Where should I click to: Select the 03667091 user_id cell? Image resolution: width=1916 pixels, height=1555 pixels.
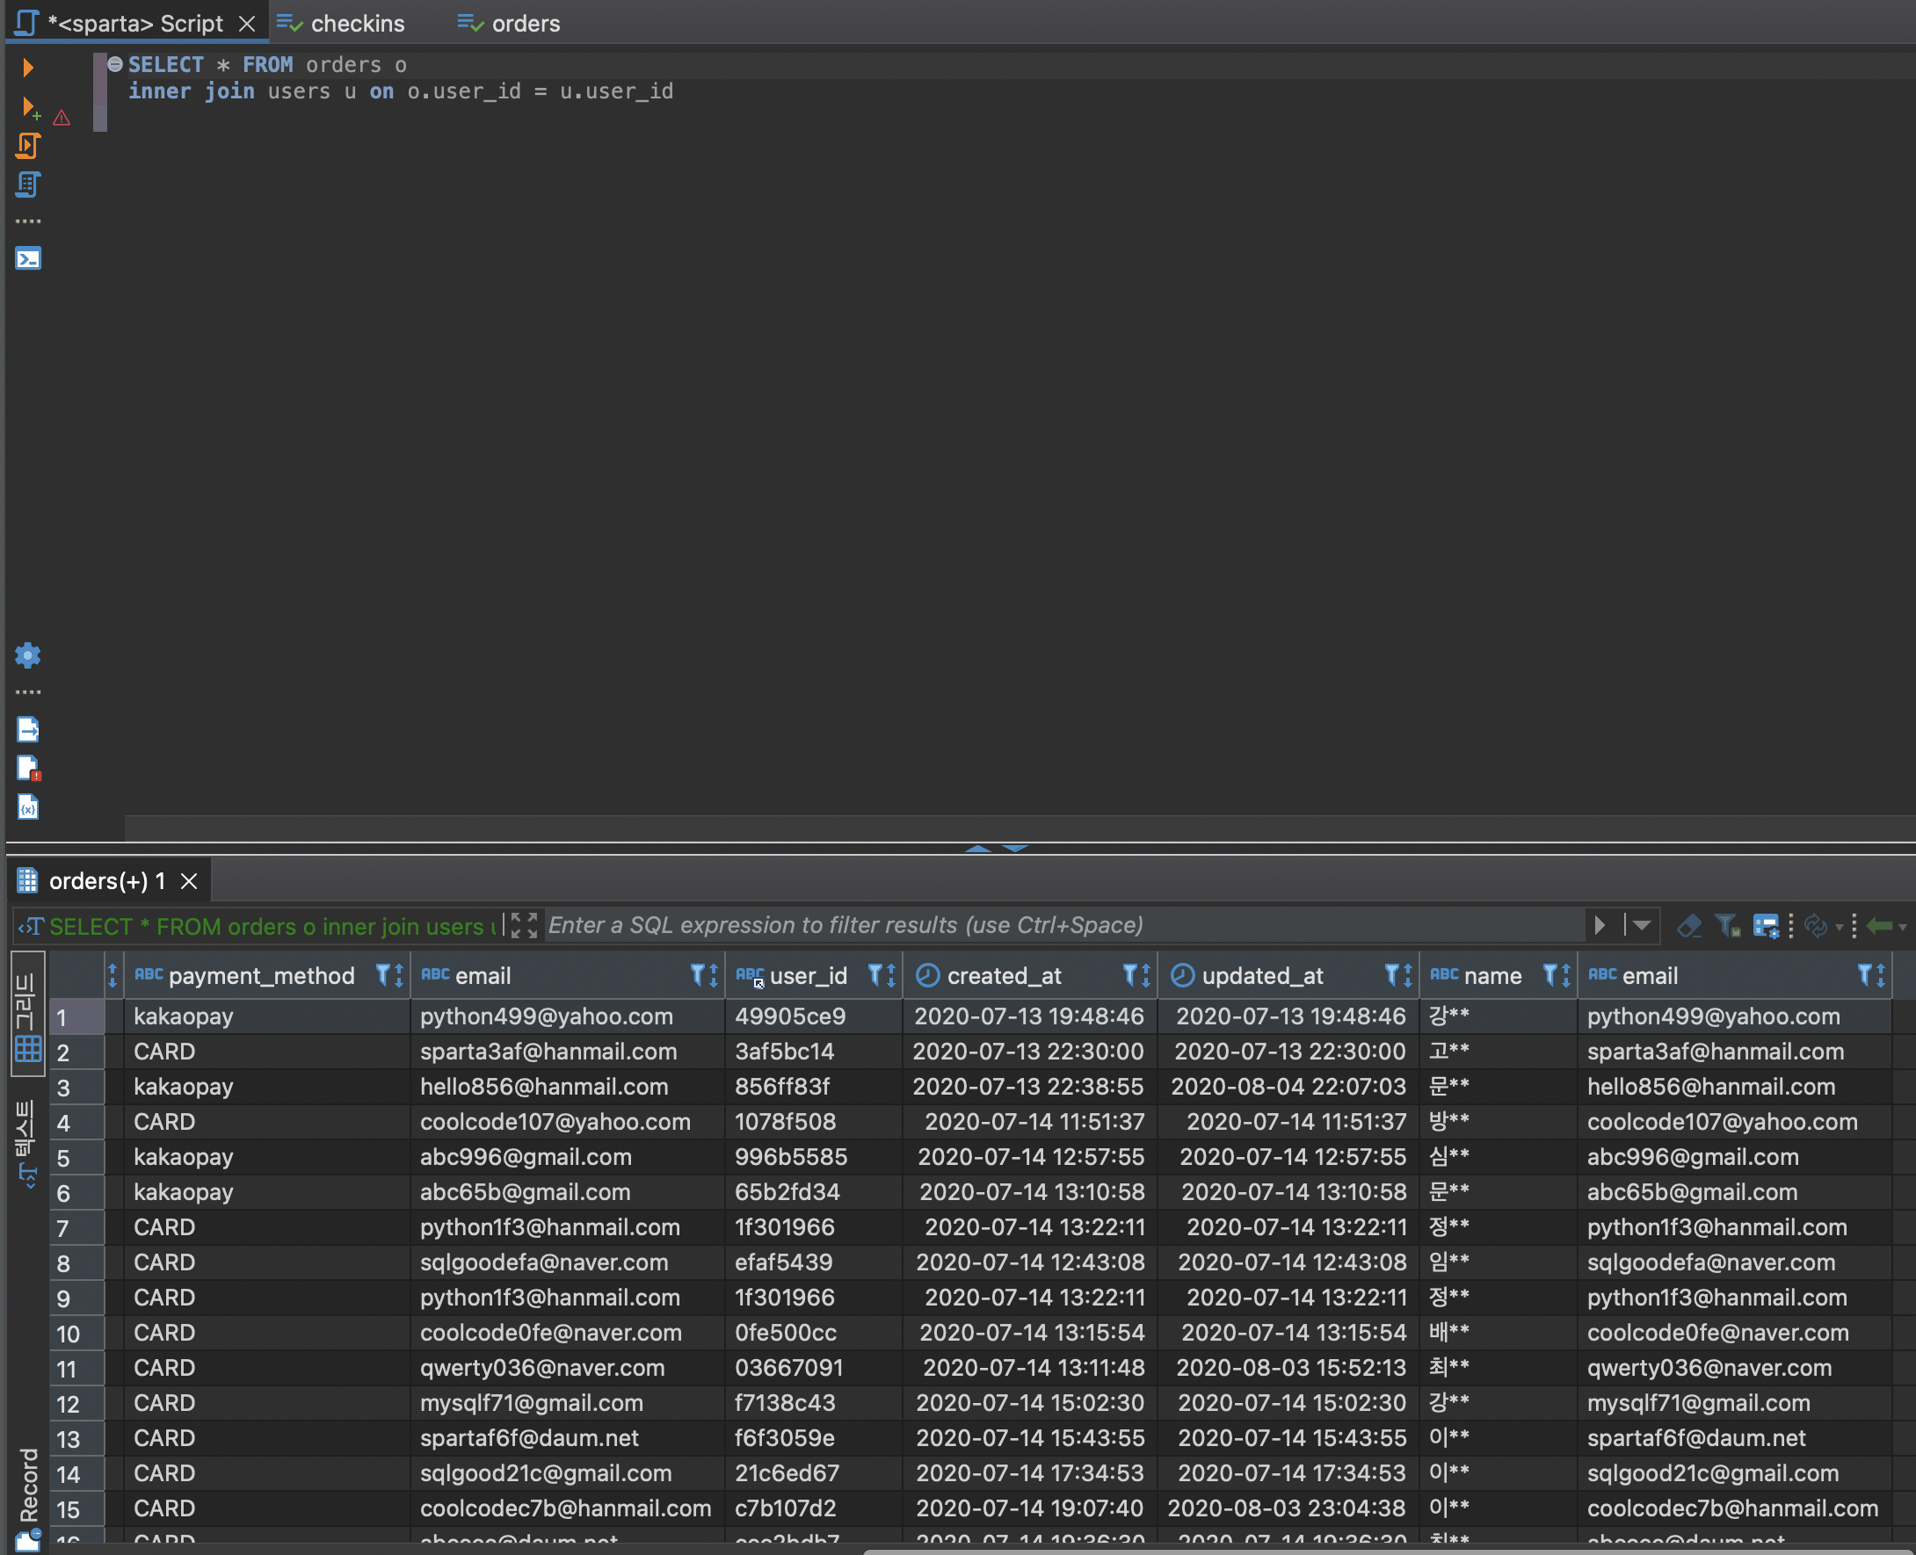813,1368
